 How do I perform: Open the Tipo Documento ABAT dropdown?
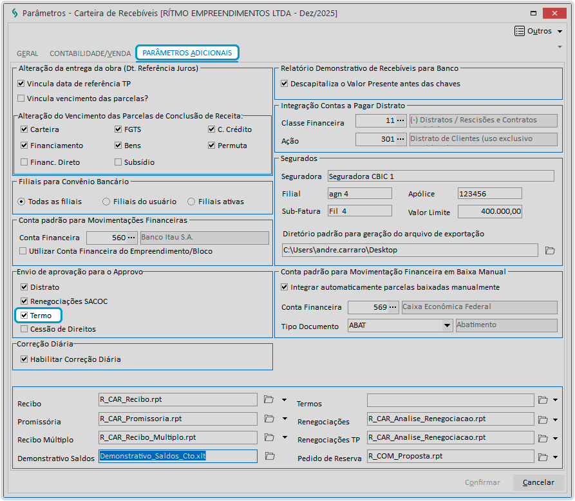click(x=447, y=325)
